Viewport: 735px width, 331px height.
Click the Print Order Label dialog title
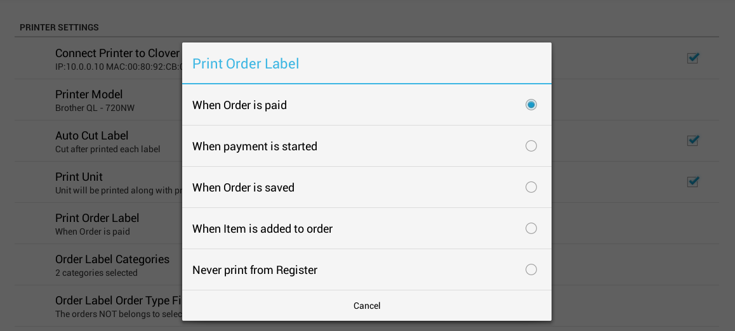(x=246, y=63)
